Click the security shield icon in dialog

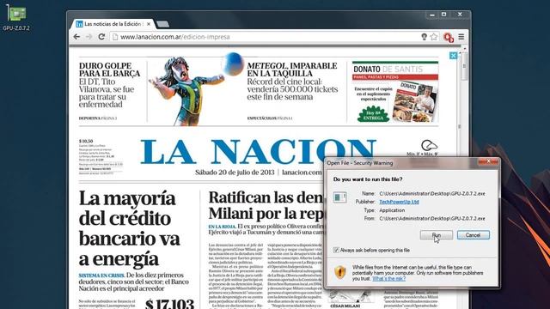coord(340,272)
